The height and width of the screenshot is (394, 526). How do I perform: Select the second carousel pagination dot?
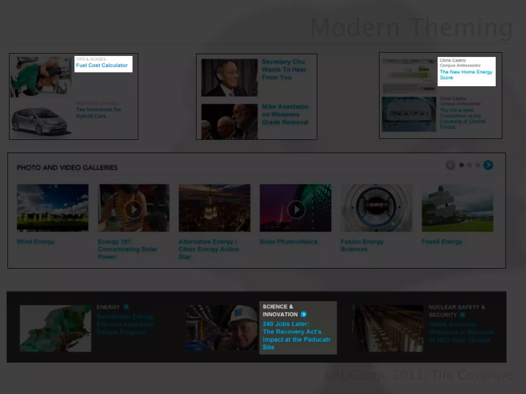tap(469, 165)
